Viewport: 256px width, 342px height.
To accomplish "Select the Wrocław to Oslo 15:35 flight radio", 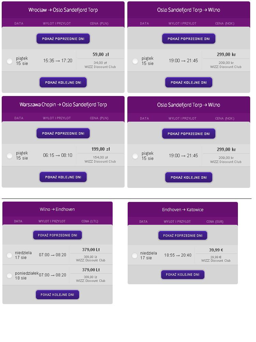I will click(x=10, y=61).
